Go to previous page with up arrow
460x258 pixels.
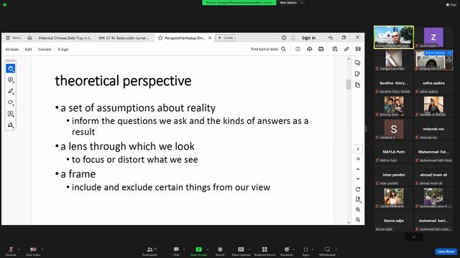click(x=358, y=169)
